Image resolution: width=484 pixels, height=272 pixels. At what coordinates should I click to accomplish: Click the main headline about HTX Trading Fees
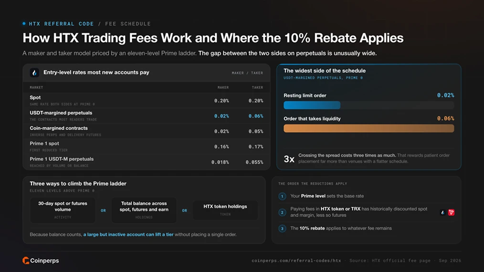coord(213,38)
